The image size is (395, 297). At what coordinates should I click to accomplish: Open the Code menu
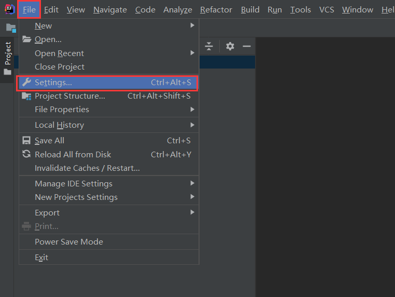pos(145,9)
